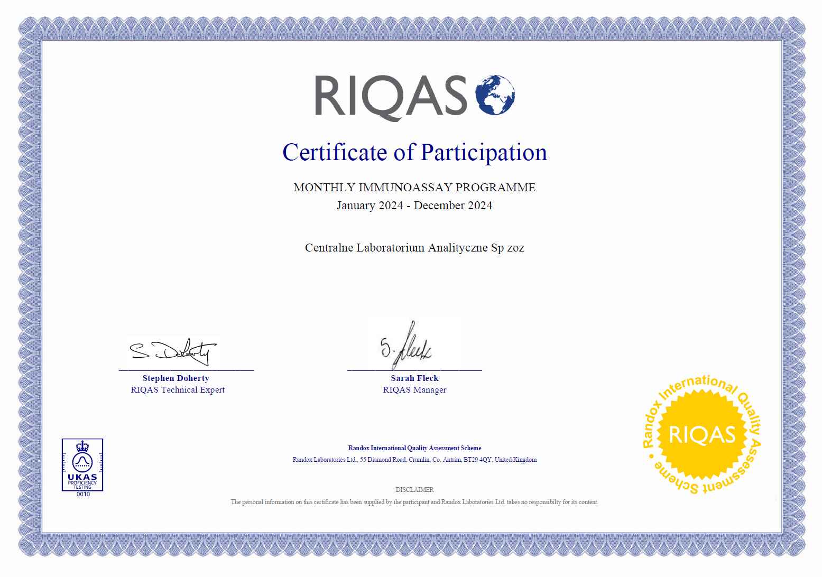Click the 'Certificate of Participation' heading

point(414,152)
